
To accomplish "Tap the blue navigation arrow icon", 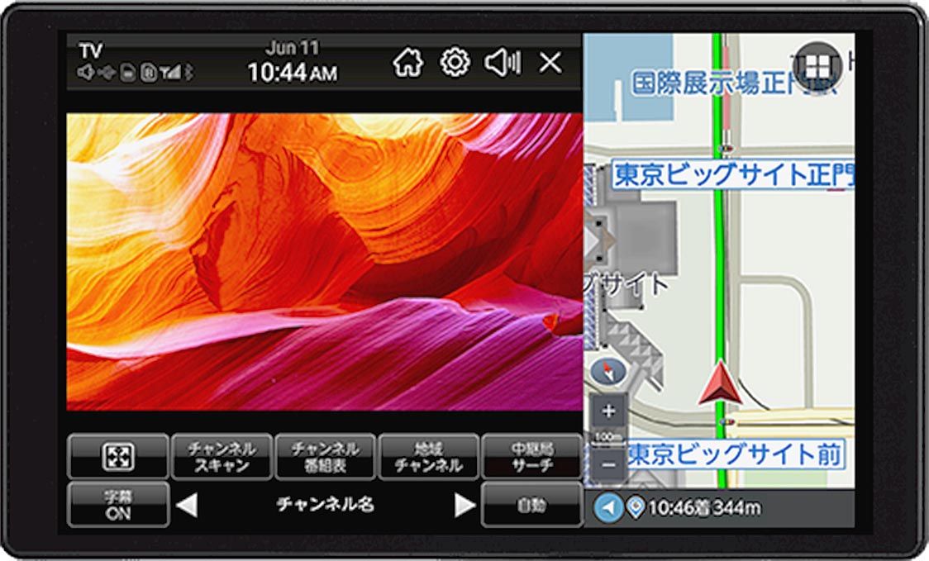I will [609, 506].
